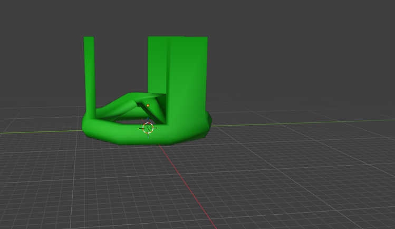Click the orange object origin dot
395x229 pixels.
click(148, 106)
